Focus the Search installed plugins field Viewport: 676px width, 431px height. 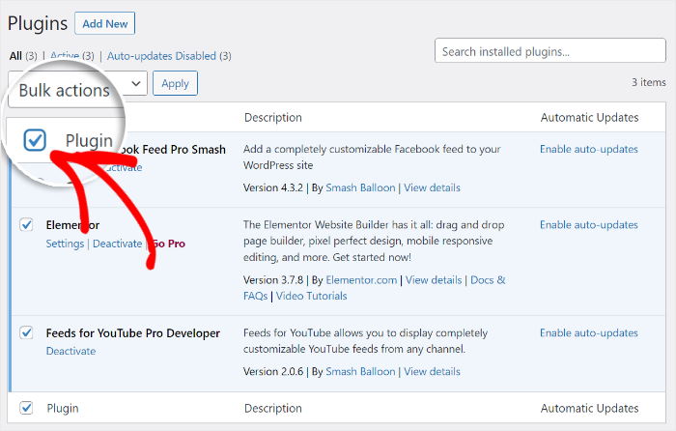[x=549, y=51]
